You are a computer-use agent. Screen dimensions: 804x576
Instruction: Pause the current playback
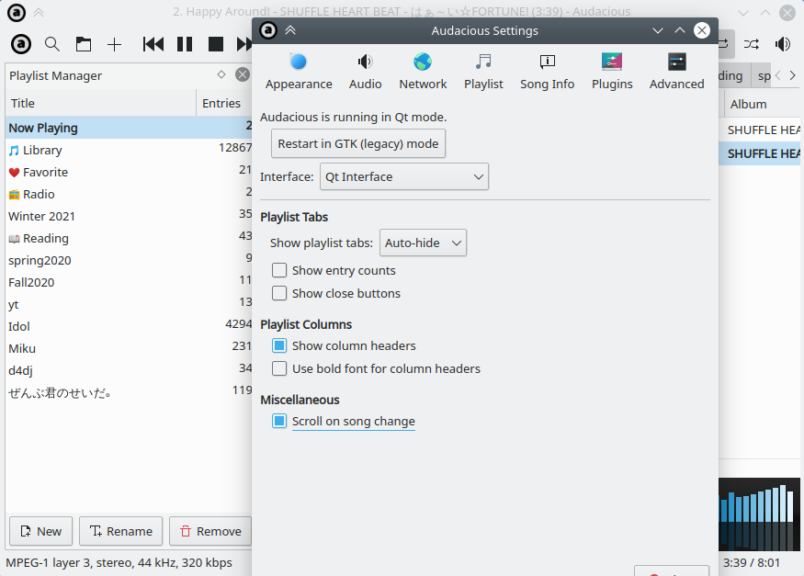click(185, 44)
